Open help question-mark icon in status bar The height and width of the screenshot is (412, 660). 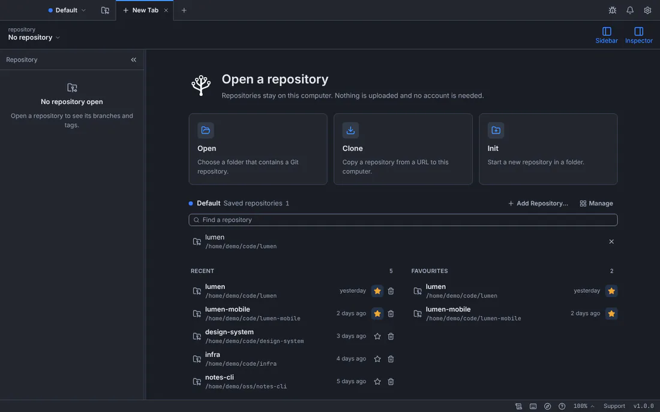point(562,406)
